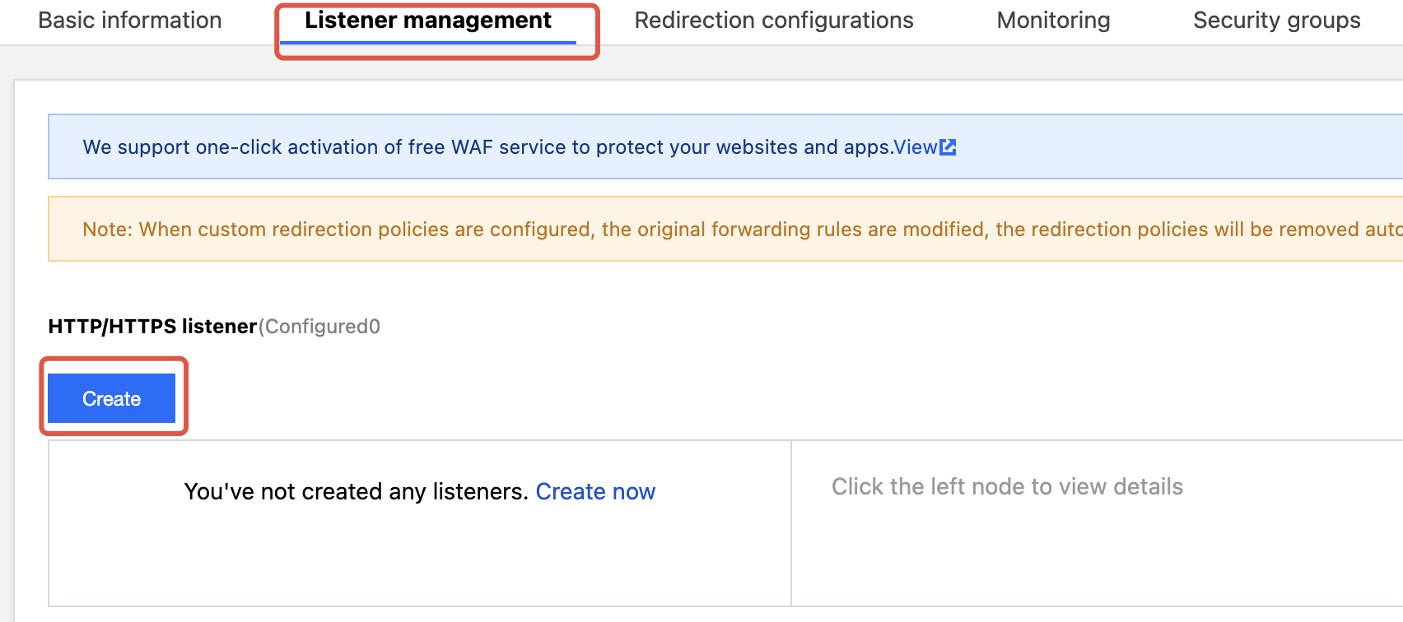Select the Listener management tab
Viewport: 1403px width, 622px height.
428,21
